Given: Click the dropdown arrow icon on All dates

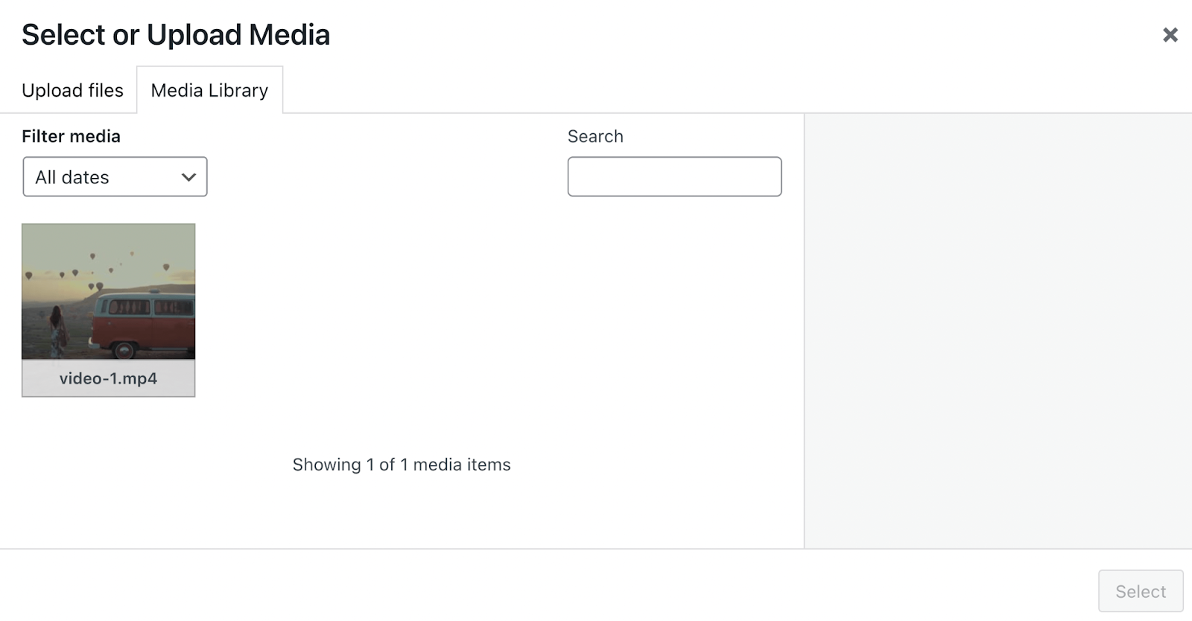Looking at the screenshot, I should 188,176.
